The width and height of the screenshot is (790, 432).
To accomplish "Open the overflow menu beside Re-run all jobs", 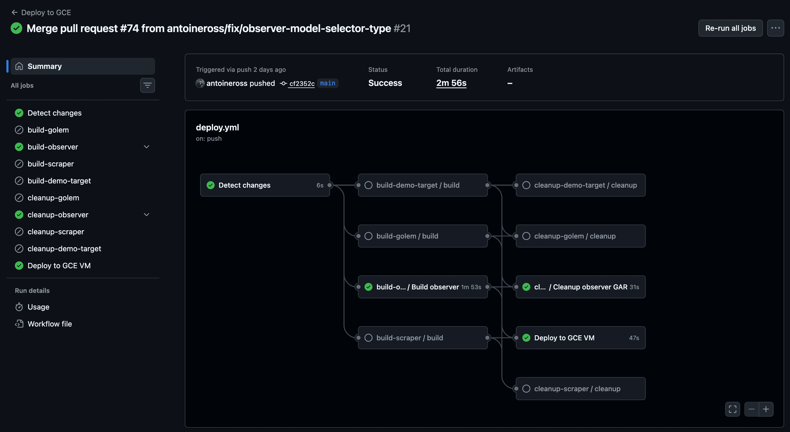I will 776,28.
